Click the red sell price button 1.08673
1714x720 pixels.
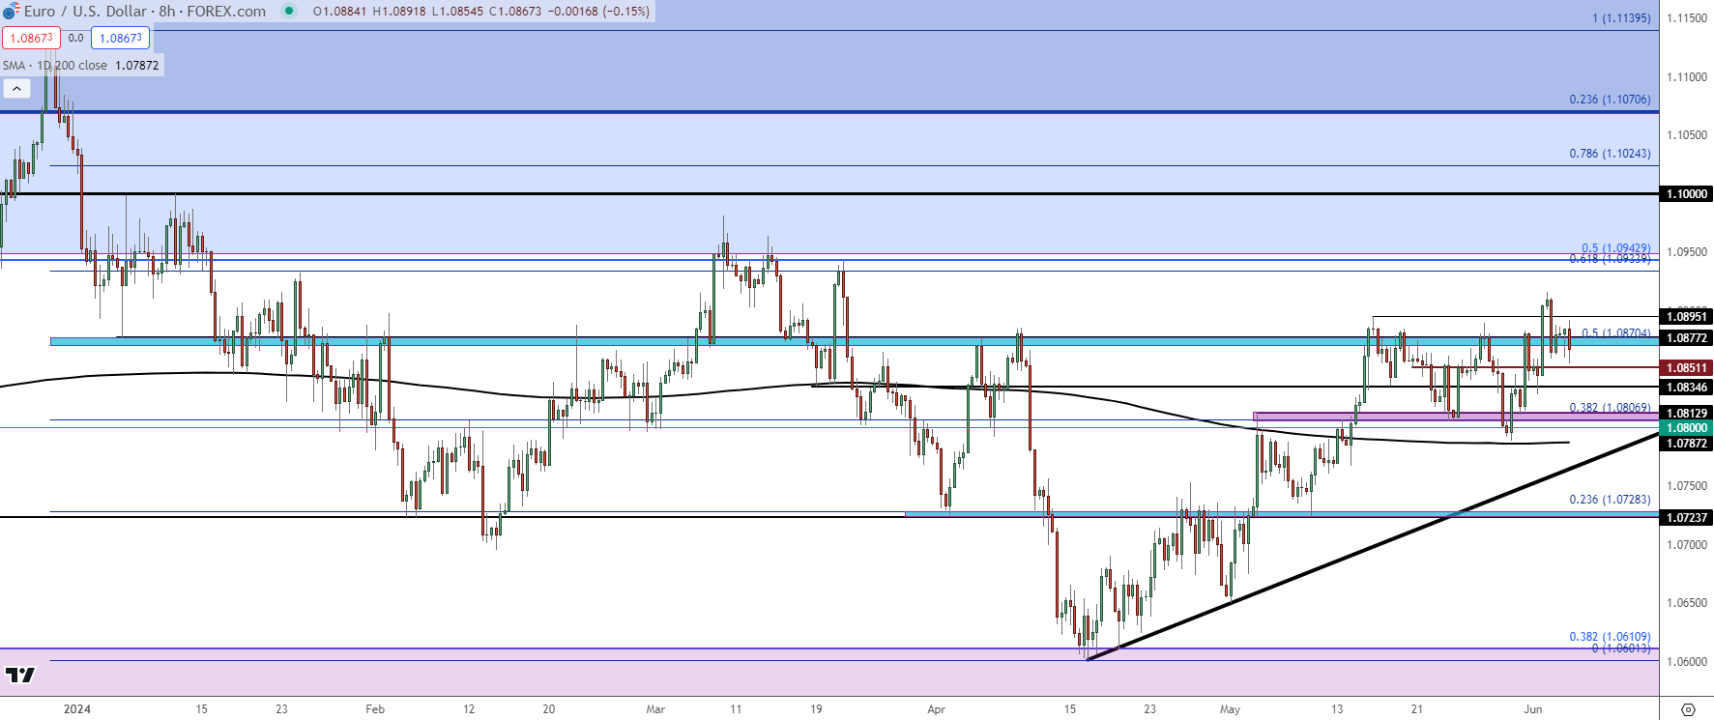click(31, 38)
